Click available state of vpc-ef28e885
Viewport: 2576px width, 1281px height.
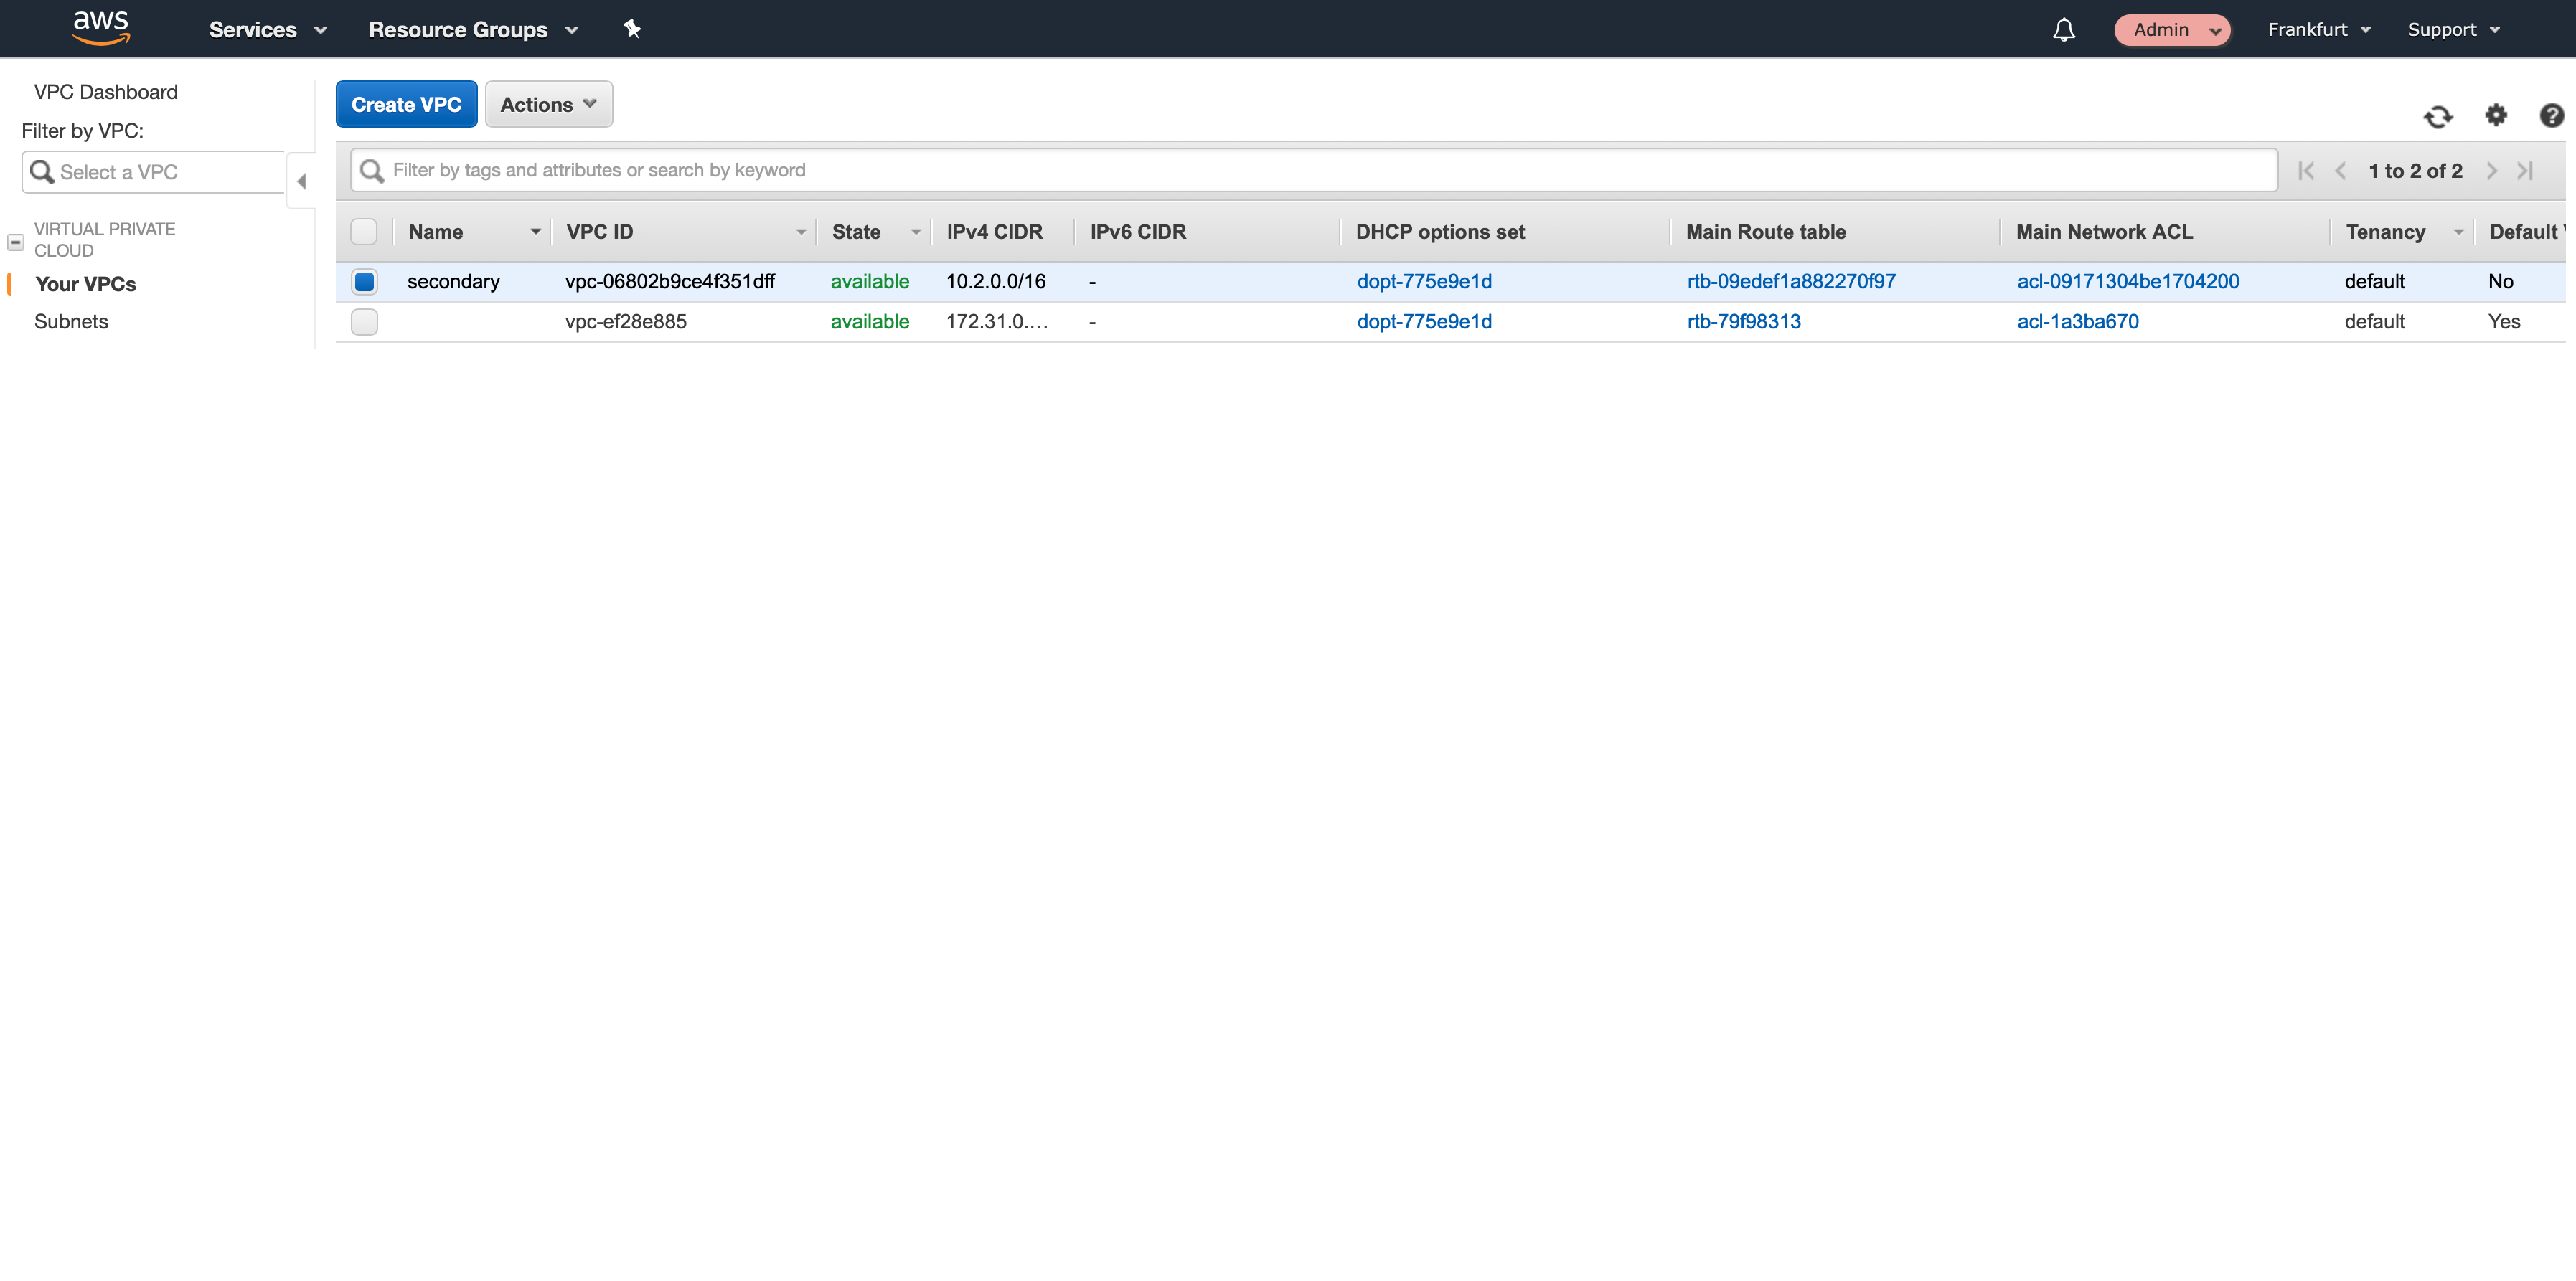pyautogui.click(x=870, y=322)
